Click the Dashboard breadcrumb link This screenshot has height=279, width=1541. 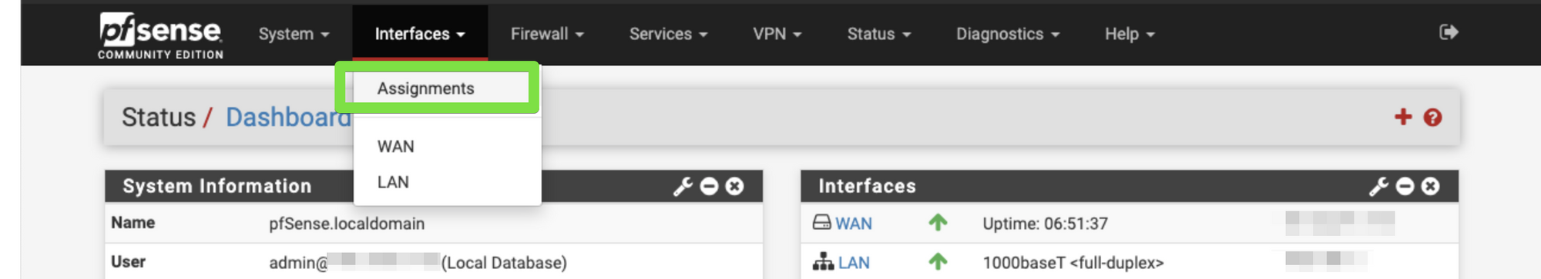click(288, 117)
